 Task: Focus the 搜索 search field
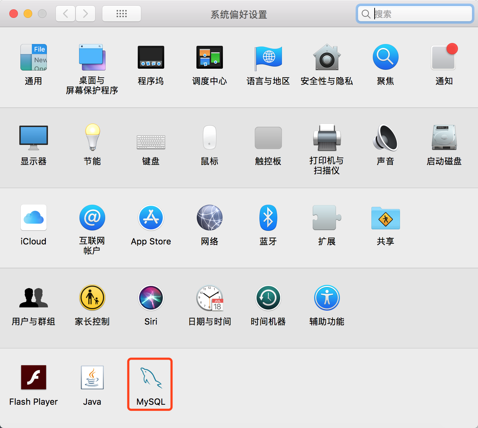415,14
